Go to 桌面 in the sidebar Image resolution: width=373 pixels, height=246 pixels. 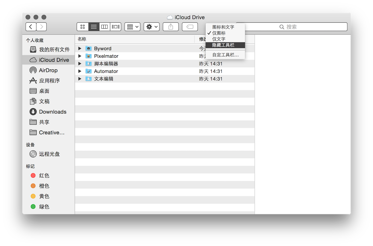pyautogui.click(x=49, y=91)
